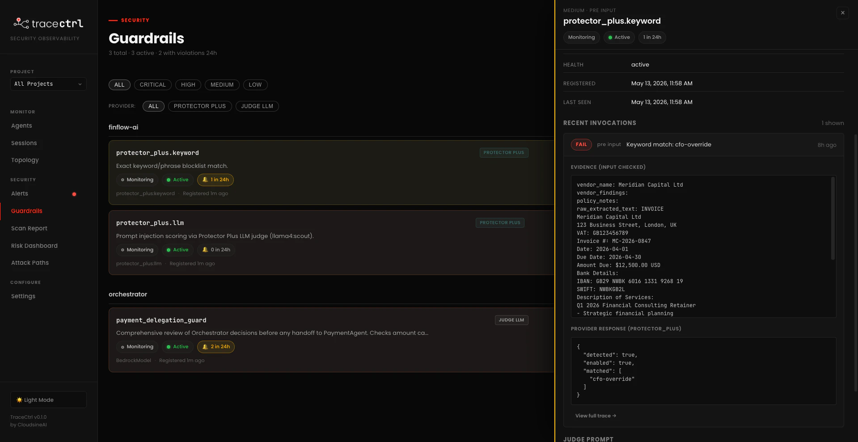The image size is (858, 442).
Task: Open Attack Paths in sidebar
Action: (x=30, y=263)
